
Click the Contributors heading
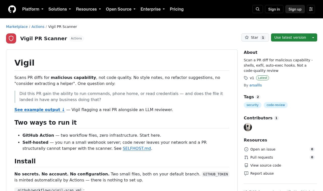(x=258, y=118)
